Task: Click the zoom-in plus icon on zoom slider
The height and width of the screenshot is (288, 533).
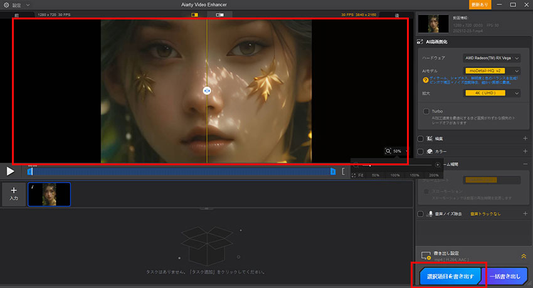Action: pos(438,165)
